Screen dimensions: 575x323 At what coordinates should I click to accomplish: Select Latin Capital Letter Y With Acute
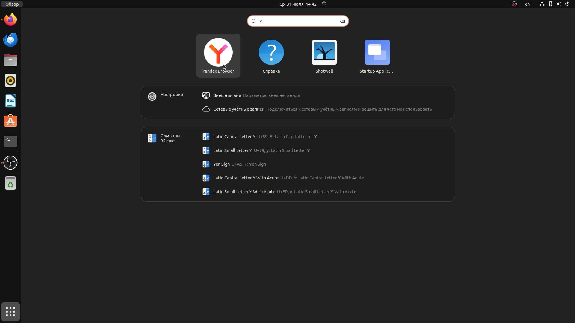coord(326,178)
